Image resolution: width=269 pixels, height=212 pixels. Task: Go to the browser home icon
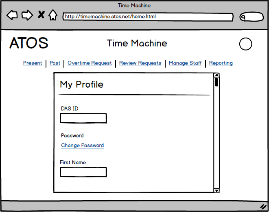(x=52, y=15)
